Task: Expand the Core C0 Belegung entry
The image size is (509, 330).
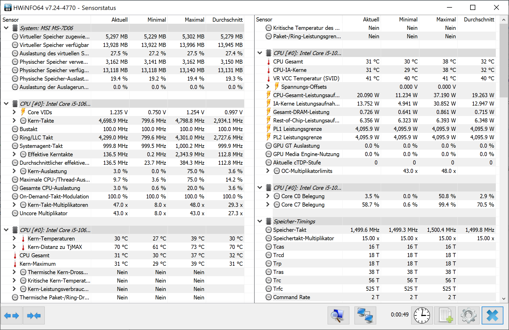Action: 268,196
